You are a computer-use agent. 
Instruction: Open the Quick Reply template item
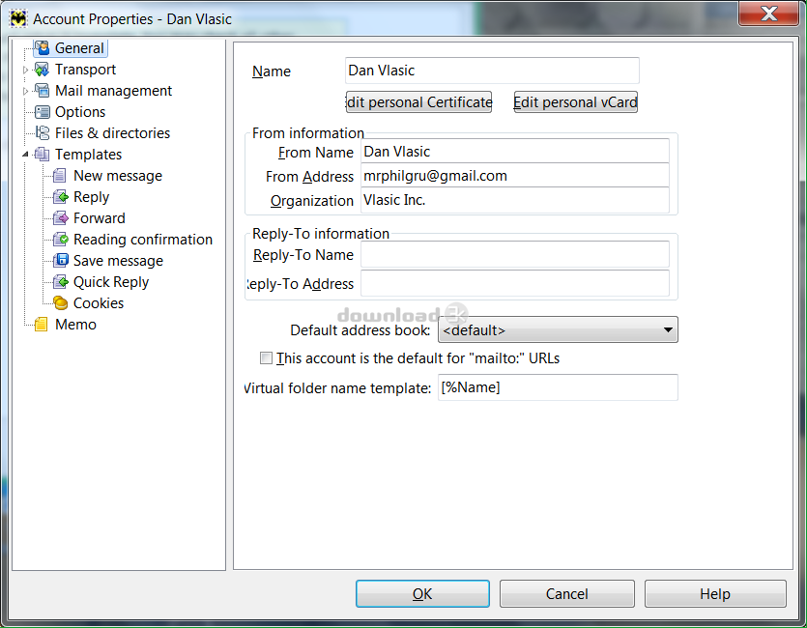(110, 282)
